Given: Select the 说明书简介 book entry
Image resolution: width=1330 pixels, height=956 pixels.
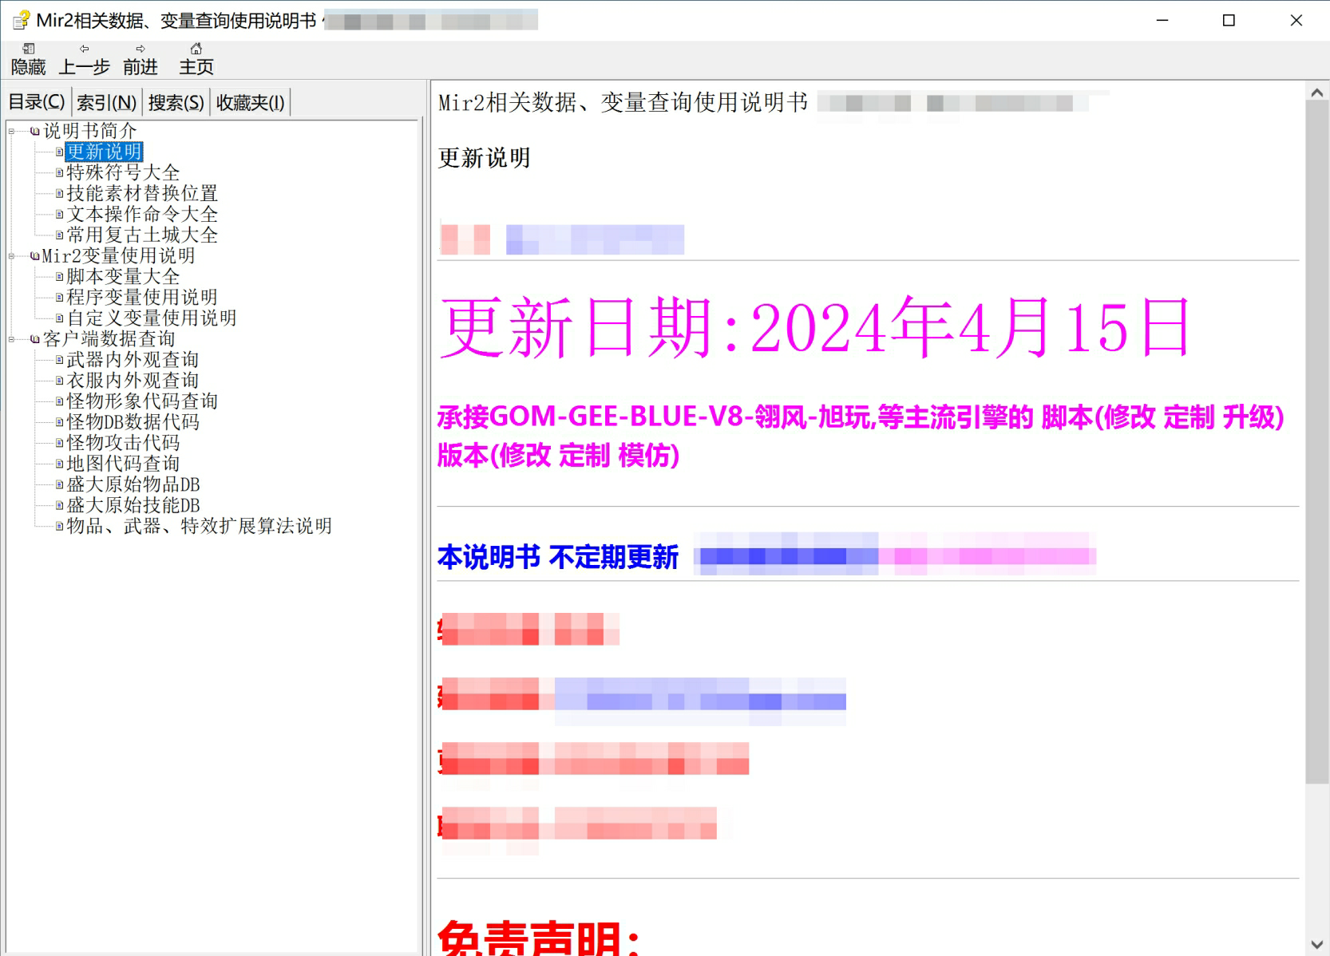Looking at the screenshot, I should point(89,131).
